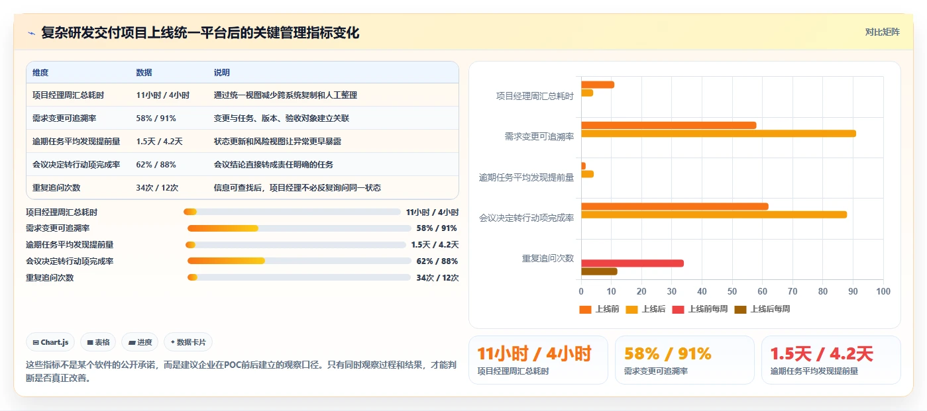Click the x-axis tick value 100

883,291
